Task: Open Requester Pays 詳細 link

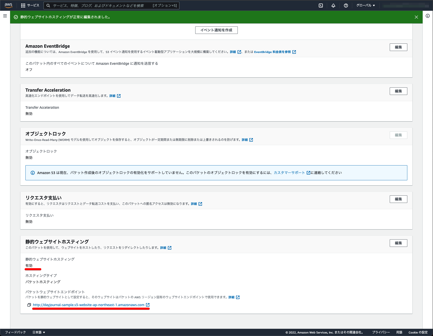Action: click(x=194, y=204)
